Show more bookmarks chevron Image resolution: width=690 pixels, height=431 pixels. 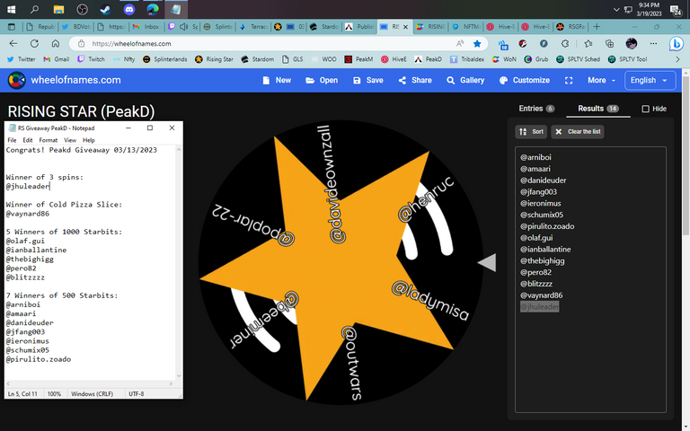[x=677, y=59]
